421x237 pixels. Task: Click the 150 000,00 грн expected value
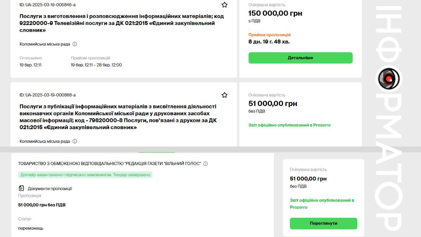tap(275, 13)
